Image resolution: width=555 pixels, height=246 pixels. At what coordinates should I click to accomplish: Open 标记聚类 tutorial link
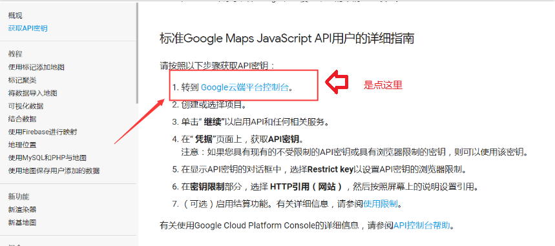coord(23,80)
